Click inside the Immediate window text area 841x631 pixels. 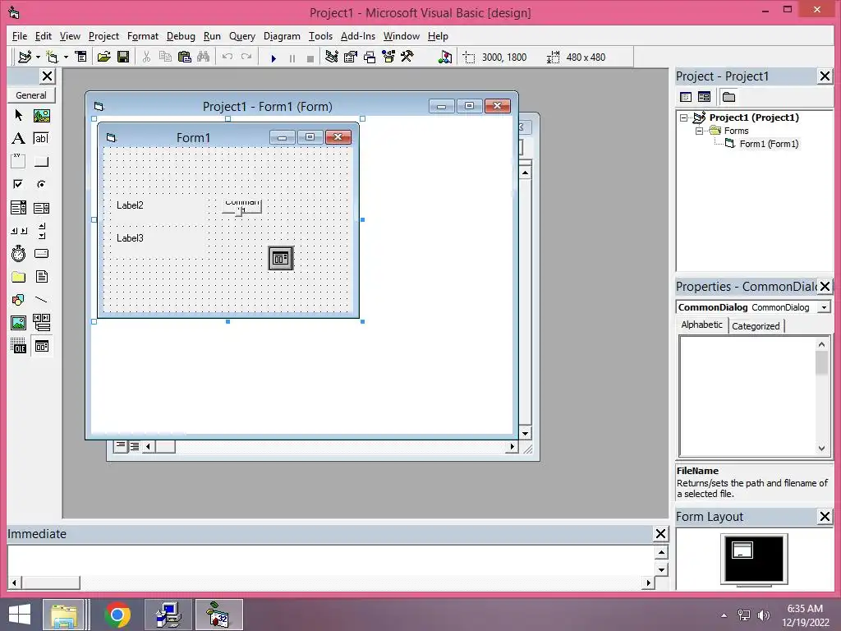coord(330,560)
